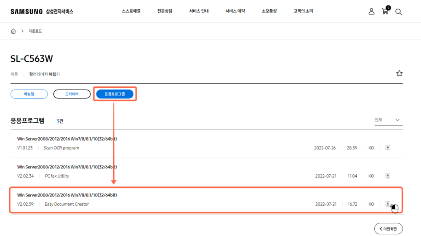421x236 pixels.
Task: Click the PC fax Utility text
Action: [x=57, y=176]
